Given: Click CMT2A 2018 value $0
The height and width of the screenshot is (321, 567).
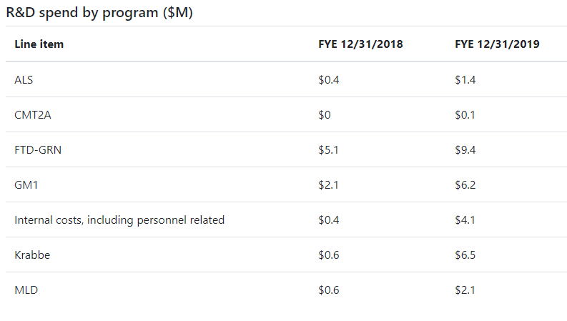Looking at the screenshot, I should click(x=325, y=115).
